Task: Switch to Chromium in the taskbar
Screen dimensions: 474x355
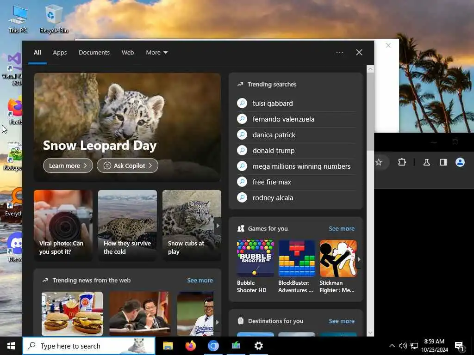Action: 213,346
